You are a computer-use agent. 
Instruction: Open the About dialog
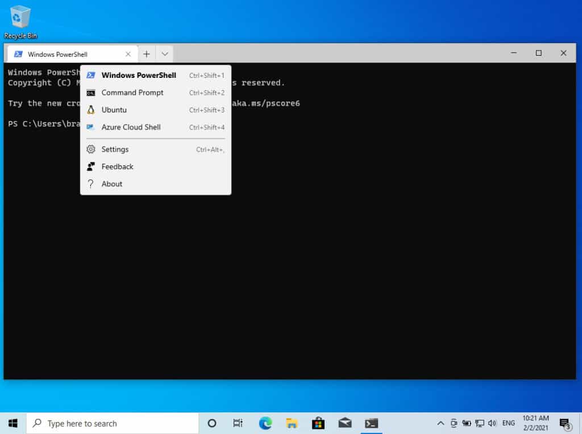pyautogui.click(x=111, y=183)
